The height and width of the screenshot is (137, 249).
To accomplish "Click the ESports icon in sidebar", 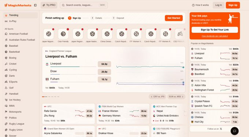I will [x=6, y=82].
